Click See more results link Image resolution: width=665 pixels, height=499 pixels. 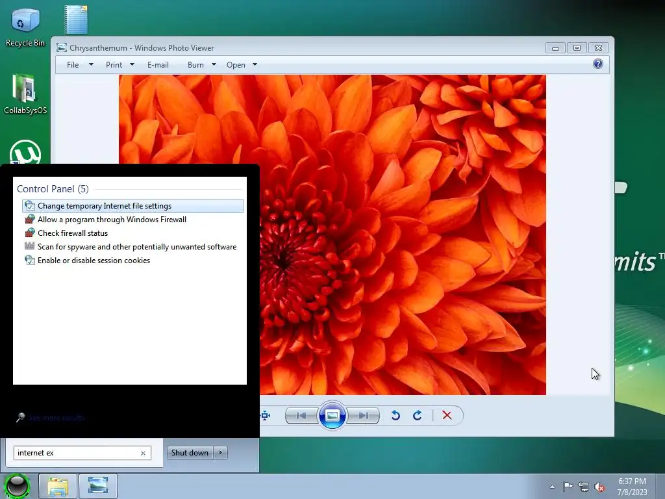(56, 418)
